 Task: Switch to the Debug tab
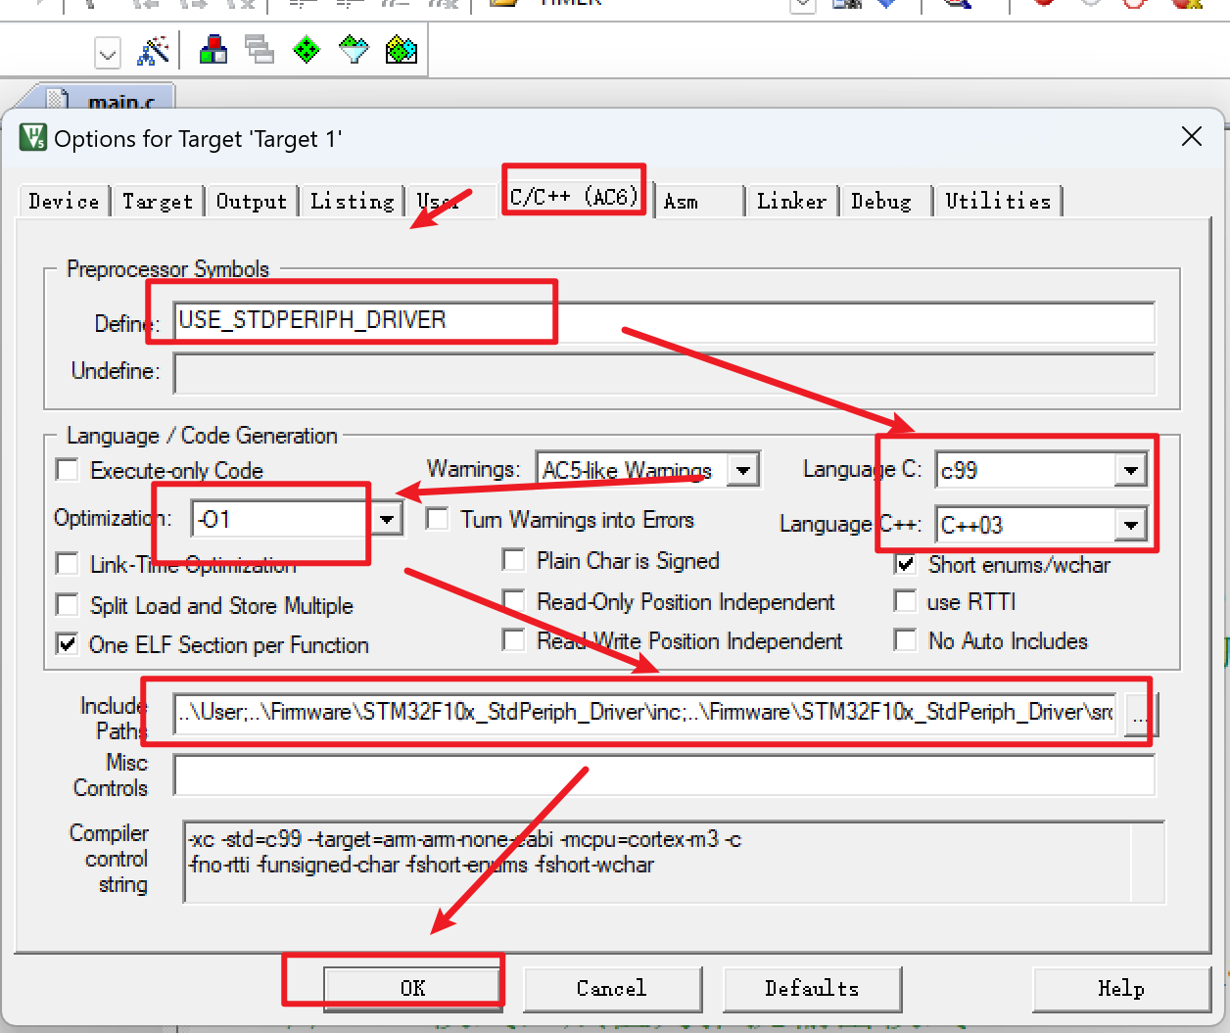click(881, 201)
